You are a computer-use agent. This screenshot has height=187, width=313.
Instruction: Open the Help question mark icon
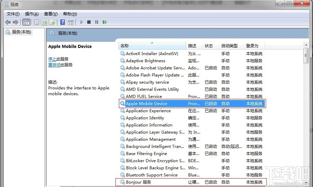click(63, 22)
